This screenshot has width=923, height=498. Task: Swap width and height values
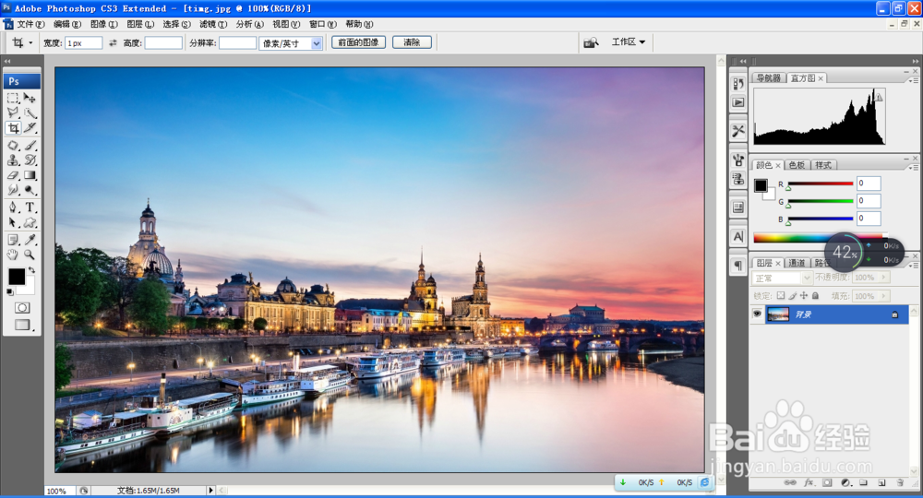(113, 43)
